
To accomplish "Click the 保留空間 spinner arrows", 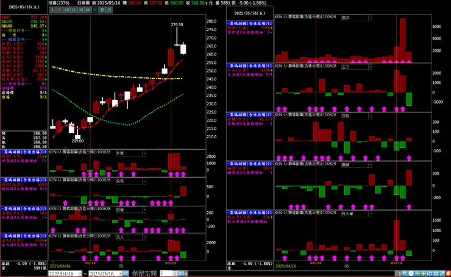I will (175, 273).
